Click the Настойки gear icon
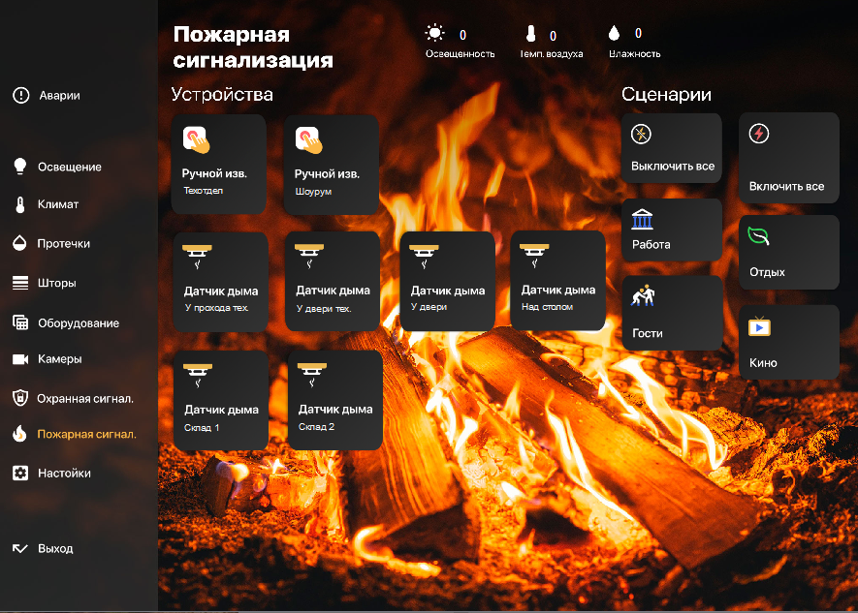 click(x=19, y=474)
